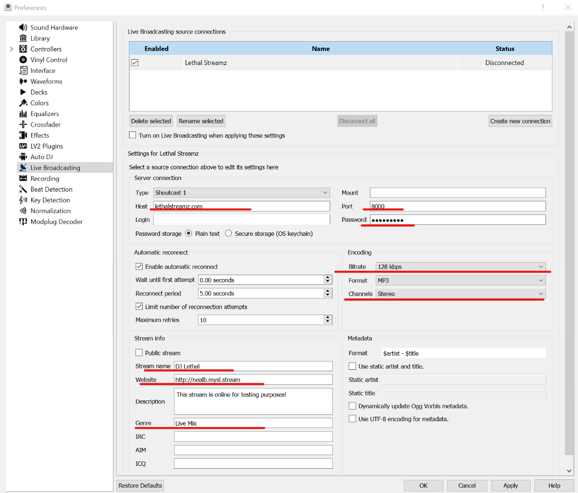Click the Effects icon
This screenshot has width=578, height=493.
pyautogui.click(x=23, y=135)
